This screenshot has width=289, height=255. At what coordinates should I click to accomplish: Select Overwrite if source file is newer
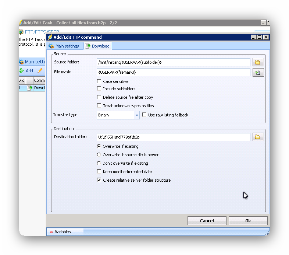(99, 155)
